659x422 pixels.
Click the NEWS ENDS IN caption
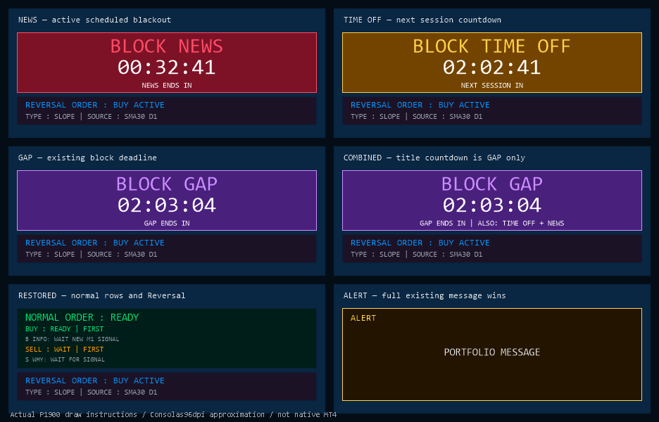click(166, 85)
